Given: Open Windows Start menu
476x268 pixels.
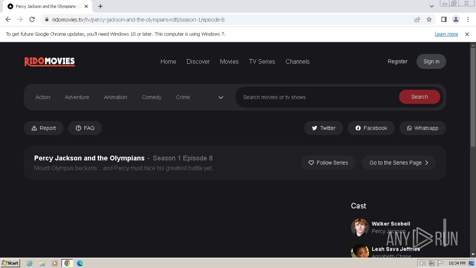Looking at the screenshot, I should tap(10, 263).
